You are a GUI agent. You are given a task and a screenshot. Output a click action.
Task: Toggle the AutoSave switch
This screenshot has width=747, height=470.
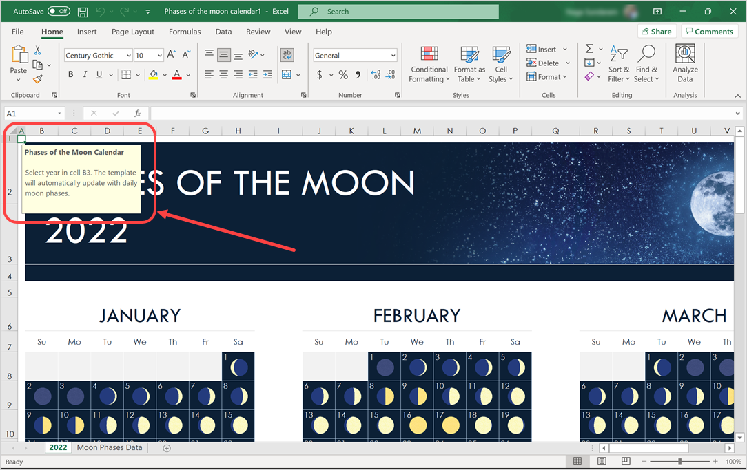(59, 12)
